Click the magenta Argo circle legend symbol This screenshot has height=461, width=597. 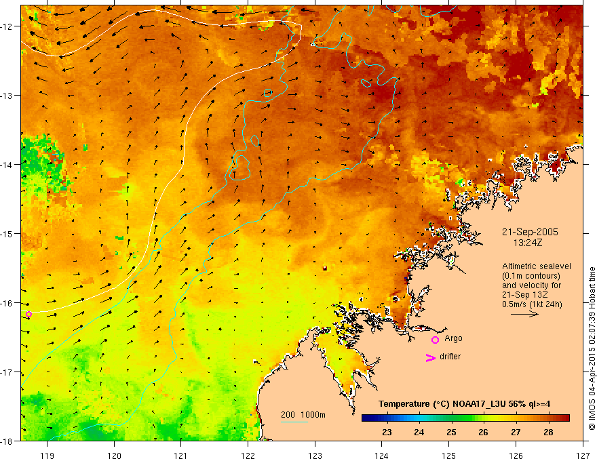(435, 340)
